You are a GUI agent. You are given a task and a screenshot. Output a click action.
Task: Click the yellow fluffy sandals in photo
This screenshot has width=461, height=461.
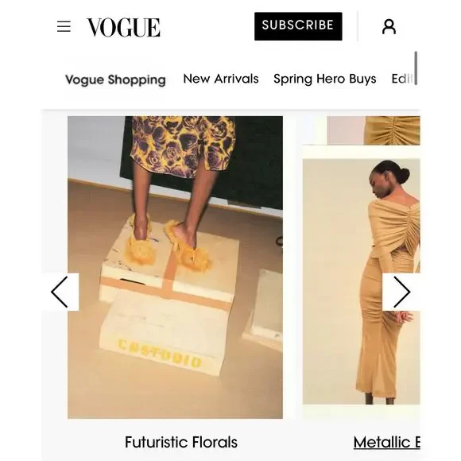[x=168, y=245]
